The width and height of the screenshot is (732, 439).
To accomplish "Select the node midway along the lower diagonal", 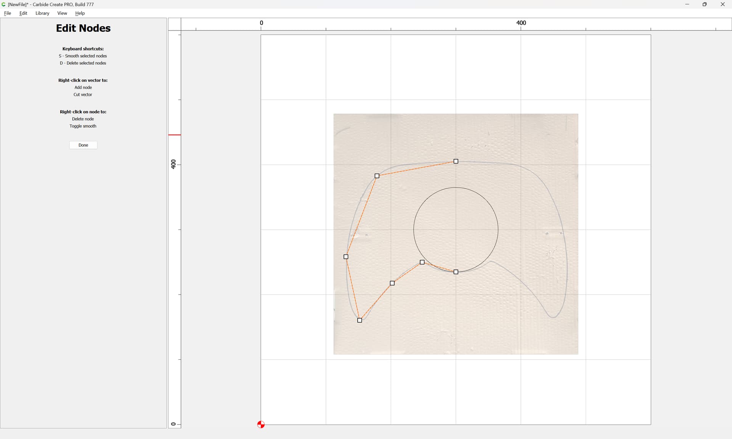I will click(392, 283).
